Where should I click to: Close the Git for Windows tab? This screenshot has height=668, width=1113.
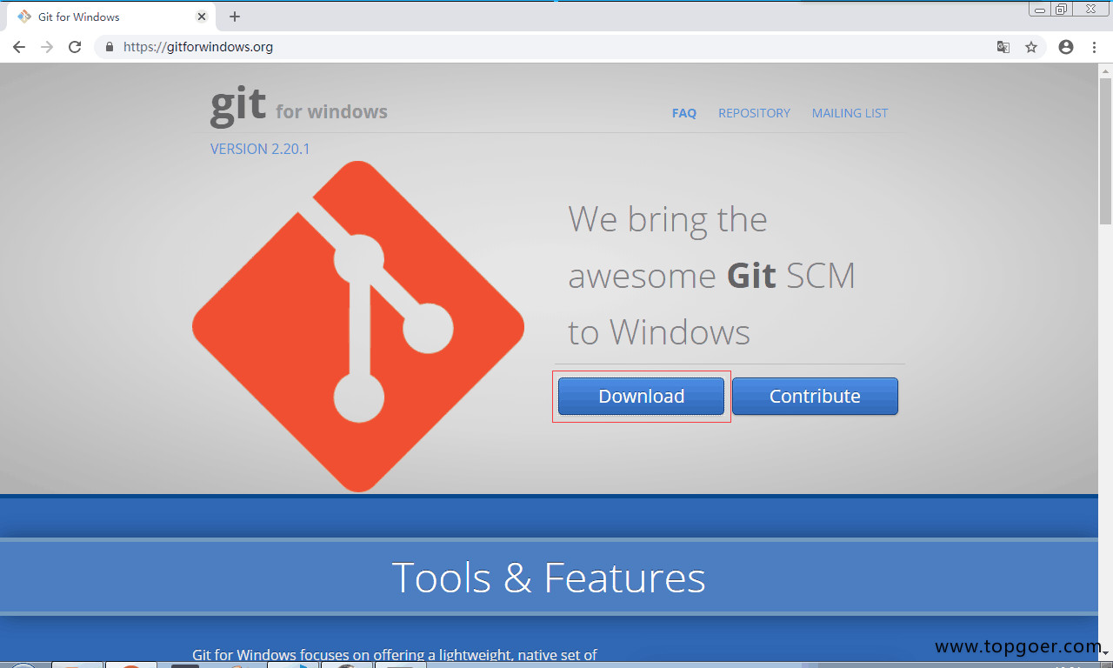point(202,17)
